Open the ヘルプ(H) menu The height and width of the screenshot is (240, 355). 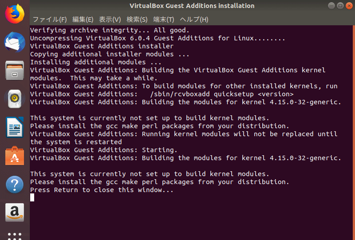(x=194, y=20)
